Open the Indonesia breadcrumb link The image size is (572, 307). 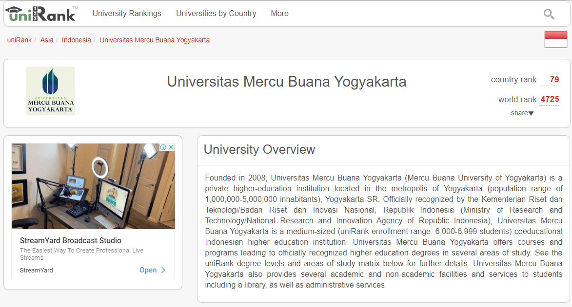pyautogui.click(x=76, y=40)
